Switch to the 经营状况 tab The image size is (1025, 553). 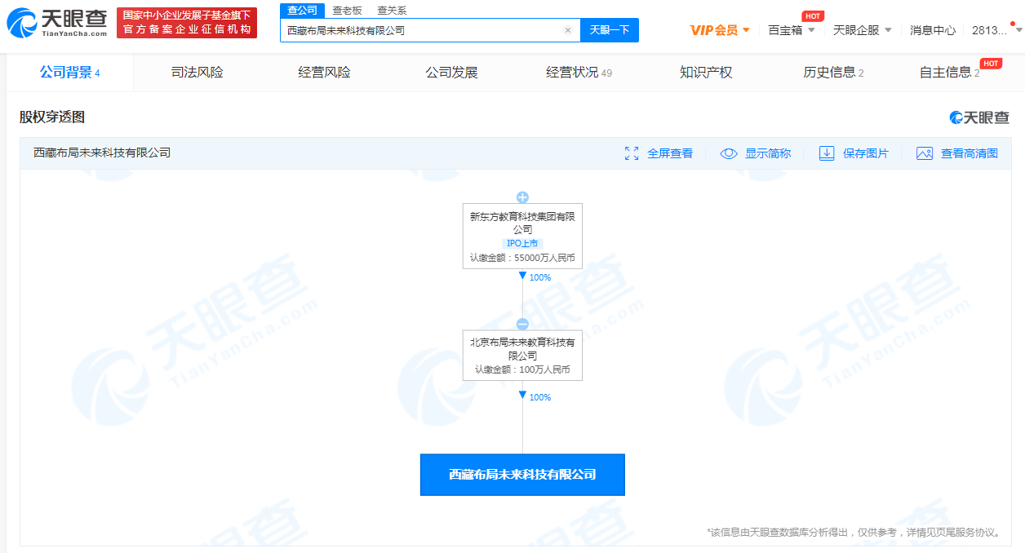click(579, 73)
